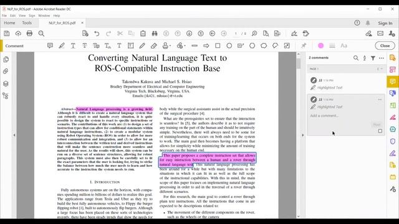399x224 pixels.
Task: Post the comment reply
Action: (x=377, y=124)
